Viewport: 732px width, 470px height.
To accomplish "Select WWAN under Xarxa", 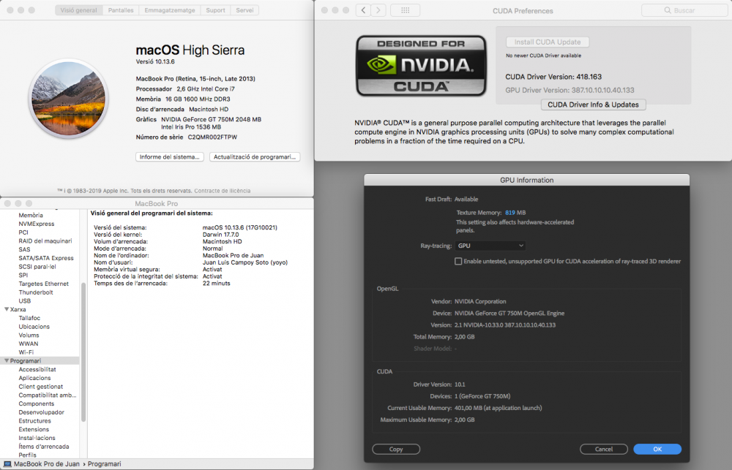I will point(29,344).
